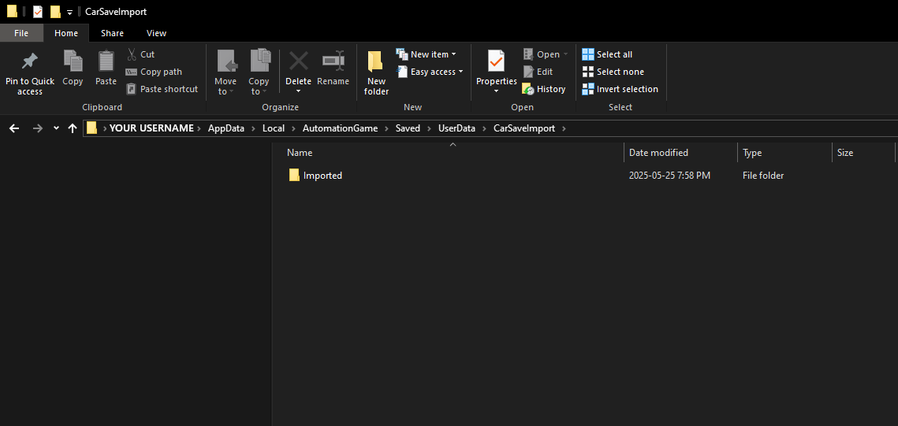Expand chevron after AppData breadcrumb

[x=253, y=128]
